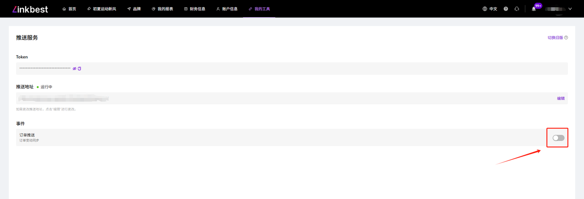
Task: Copy the Token with the copy icon
Action: coord(79,69)
